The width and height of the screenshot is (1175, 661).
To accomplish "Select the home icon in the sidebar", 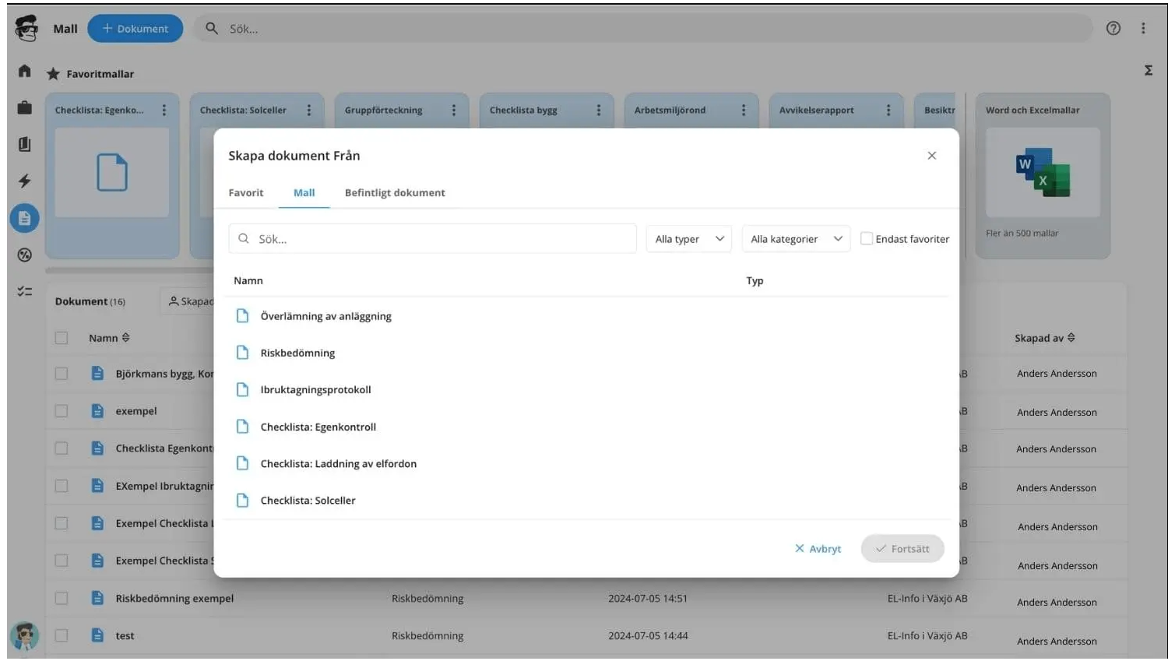I will point(23,70).
